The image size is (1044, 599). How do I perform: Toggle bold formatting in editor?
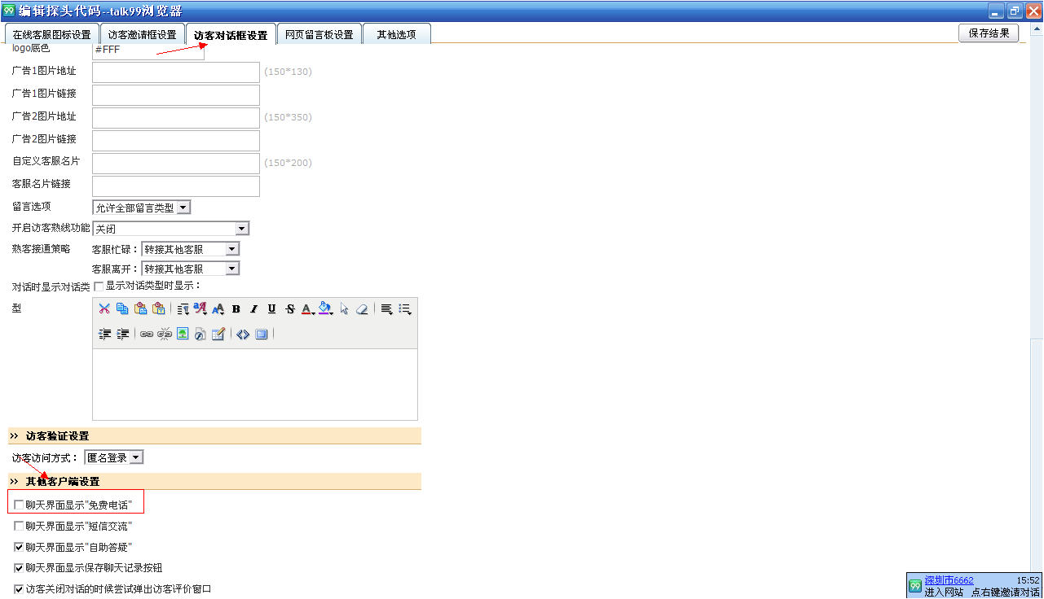point(236,309)
